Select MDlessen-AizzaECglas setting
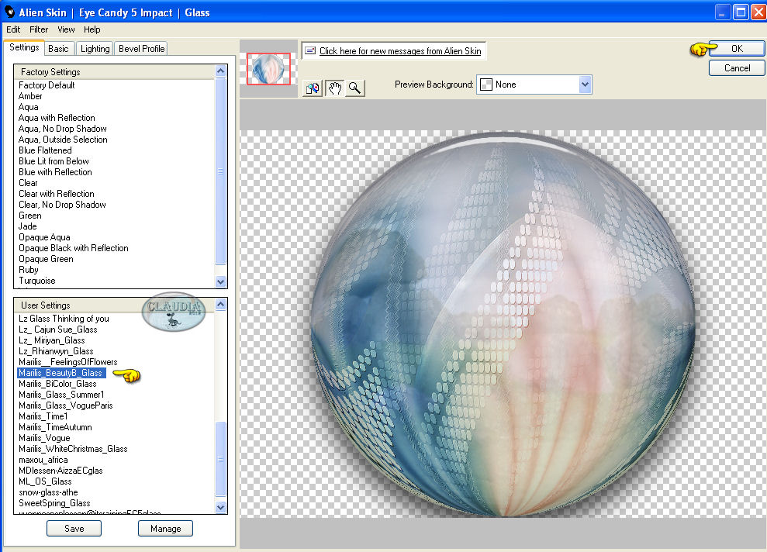767x552 pixels. click(60, 471)
